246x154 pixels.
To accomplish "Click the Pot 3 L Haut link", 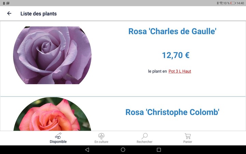I will [x=180, y=71].
